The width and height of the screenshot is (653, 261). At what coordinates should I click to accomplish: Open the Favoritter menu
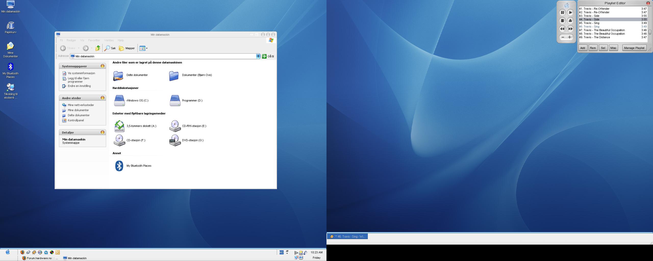[94, 40]
